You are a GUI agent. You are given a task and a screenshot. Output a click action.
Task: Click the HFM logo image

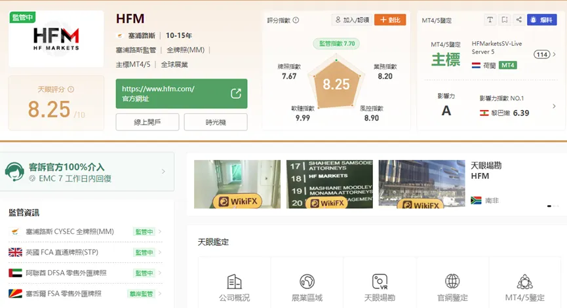[x=56, y=39]
